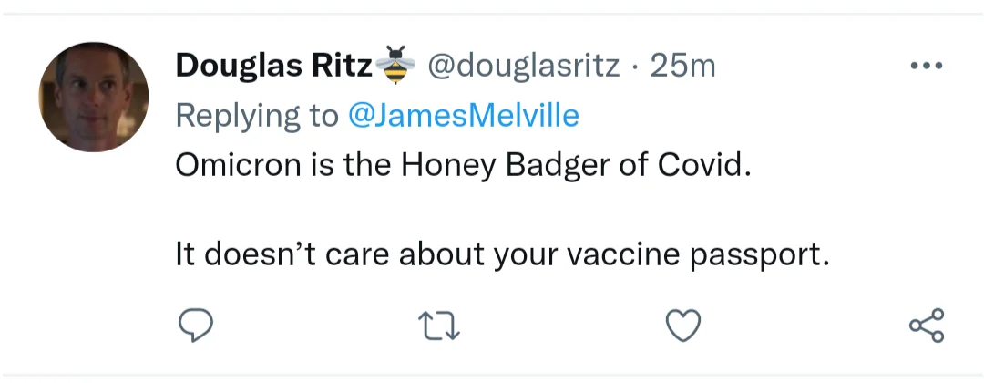Image resolution: width=984 pixels, height=383 pixels.
Task: Open the Douglas Ritz display name
Action: (x=272, y=66)
